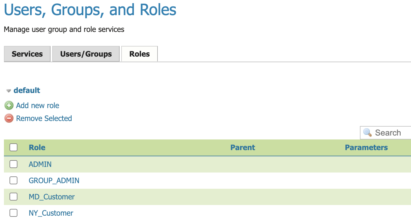Select the Roles tab
Viewport: 411px width, 219px height.
(139, 54)
